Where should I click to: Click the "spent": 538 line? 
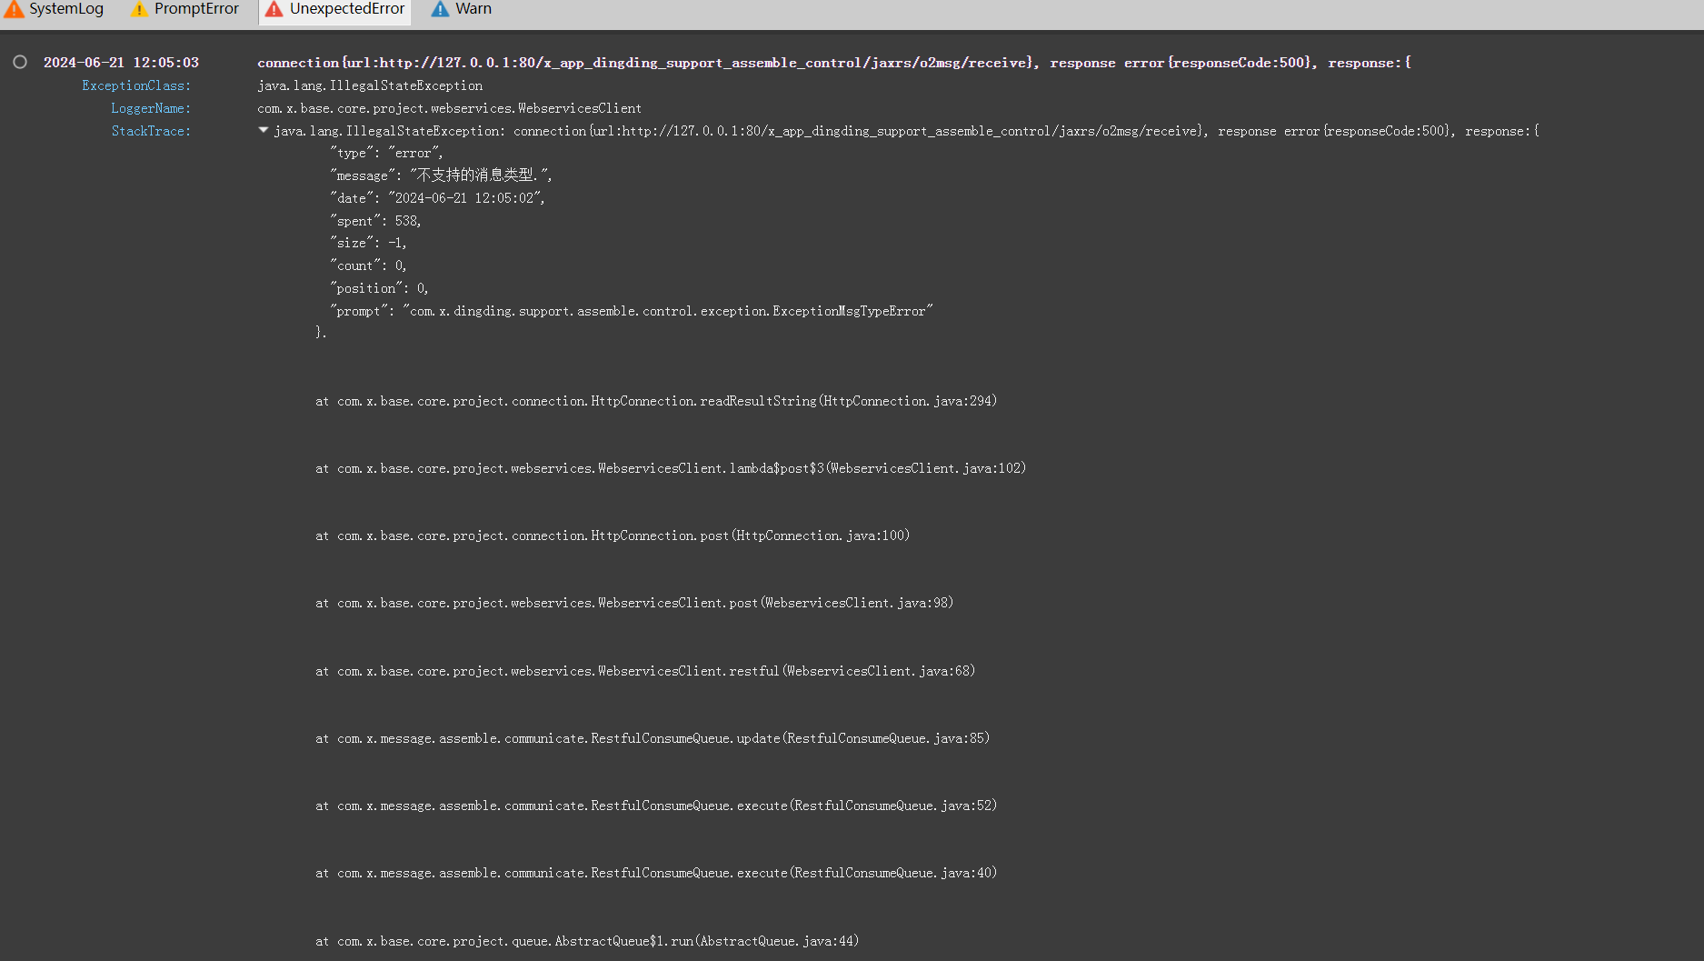click(x=375, y=221)
